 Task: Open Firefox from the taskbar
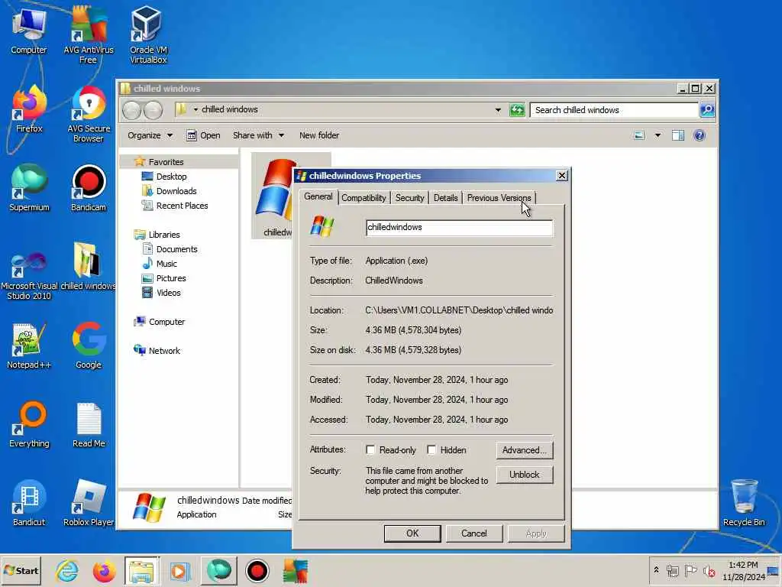pyautogui.click(x=104, y=571)
